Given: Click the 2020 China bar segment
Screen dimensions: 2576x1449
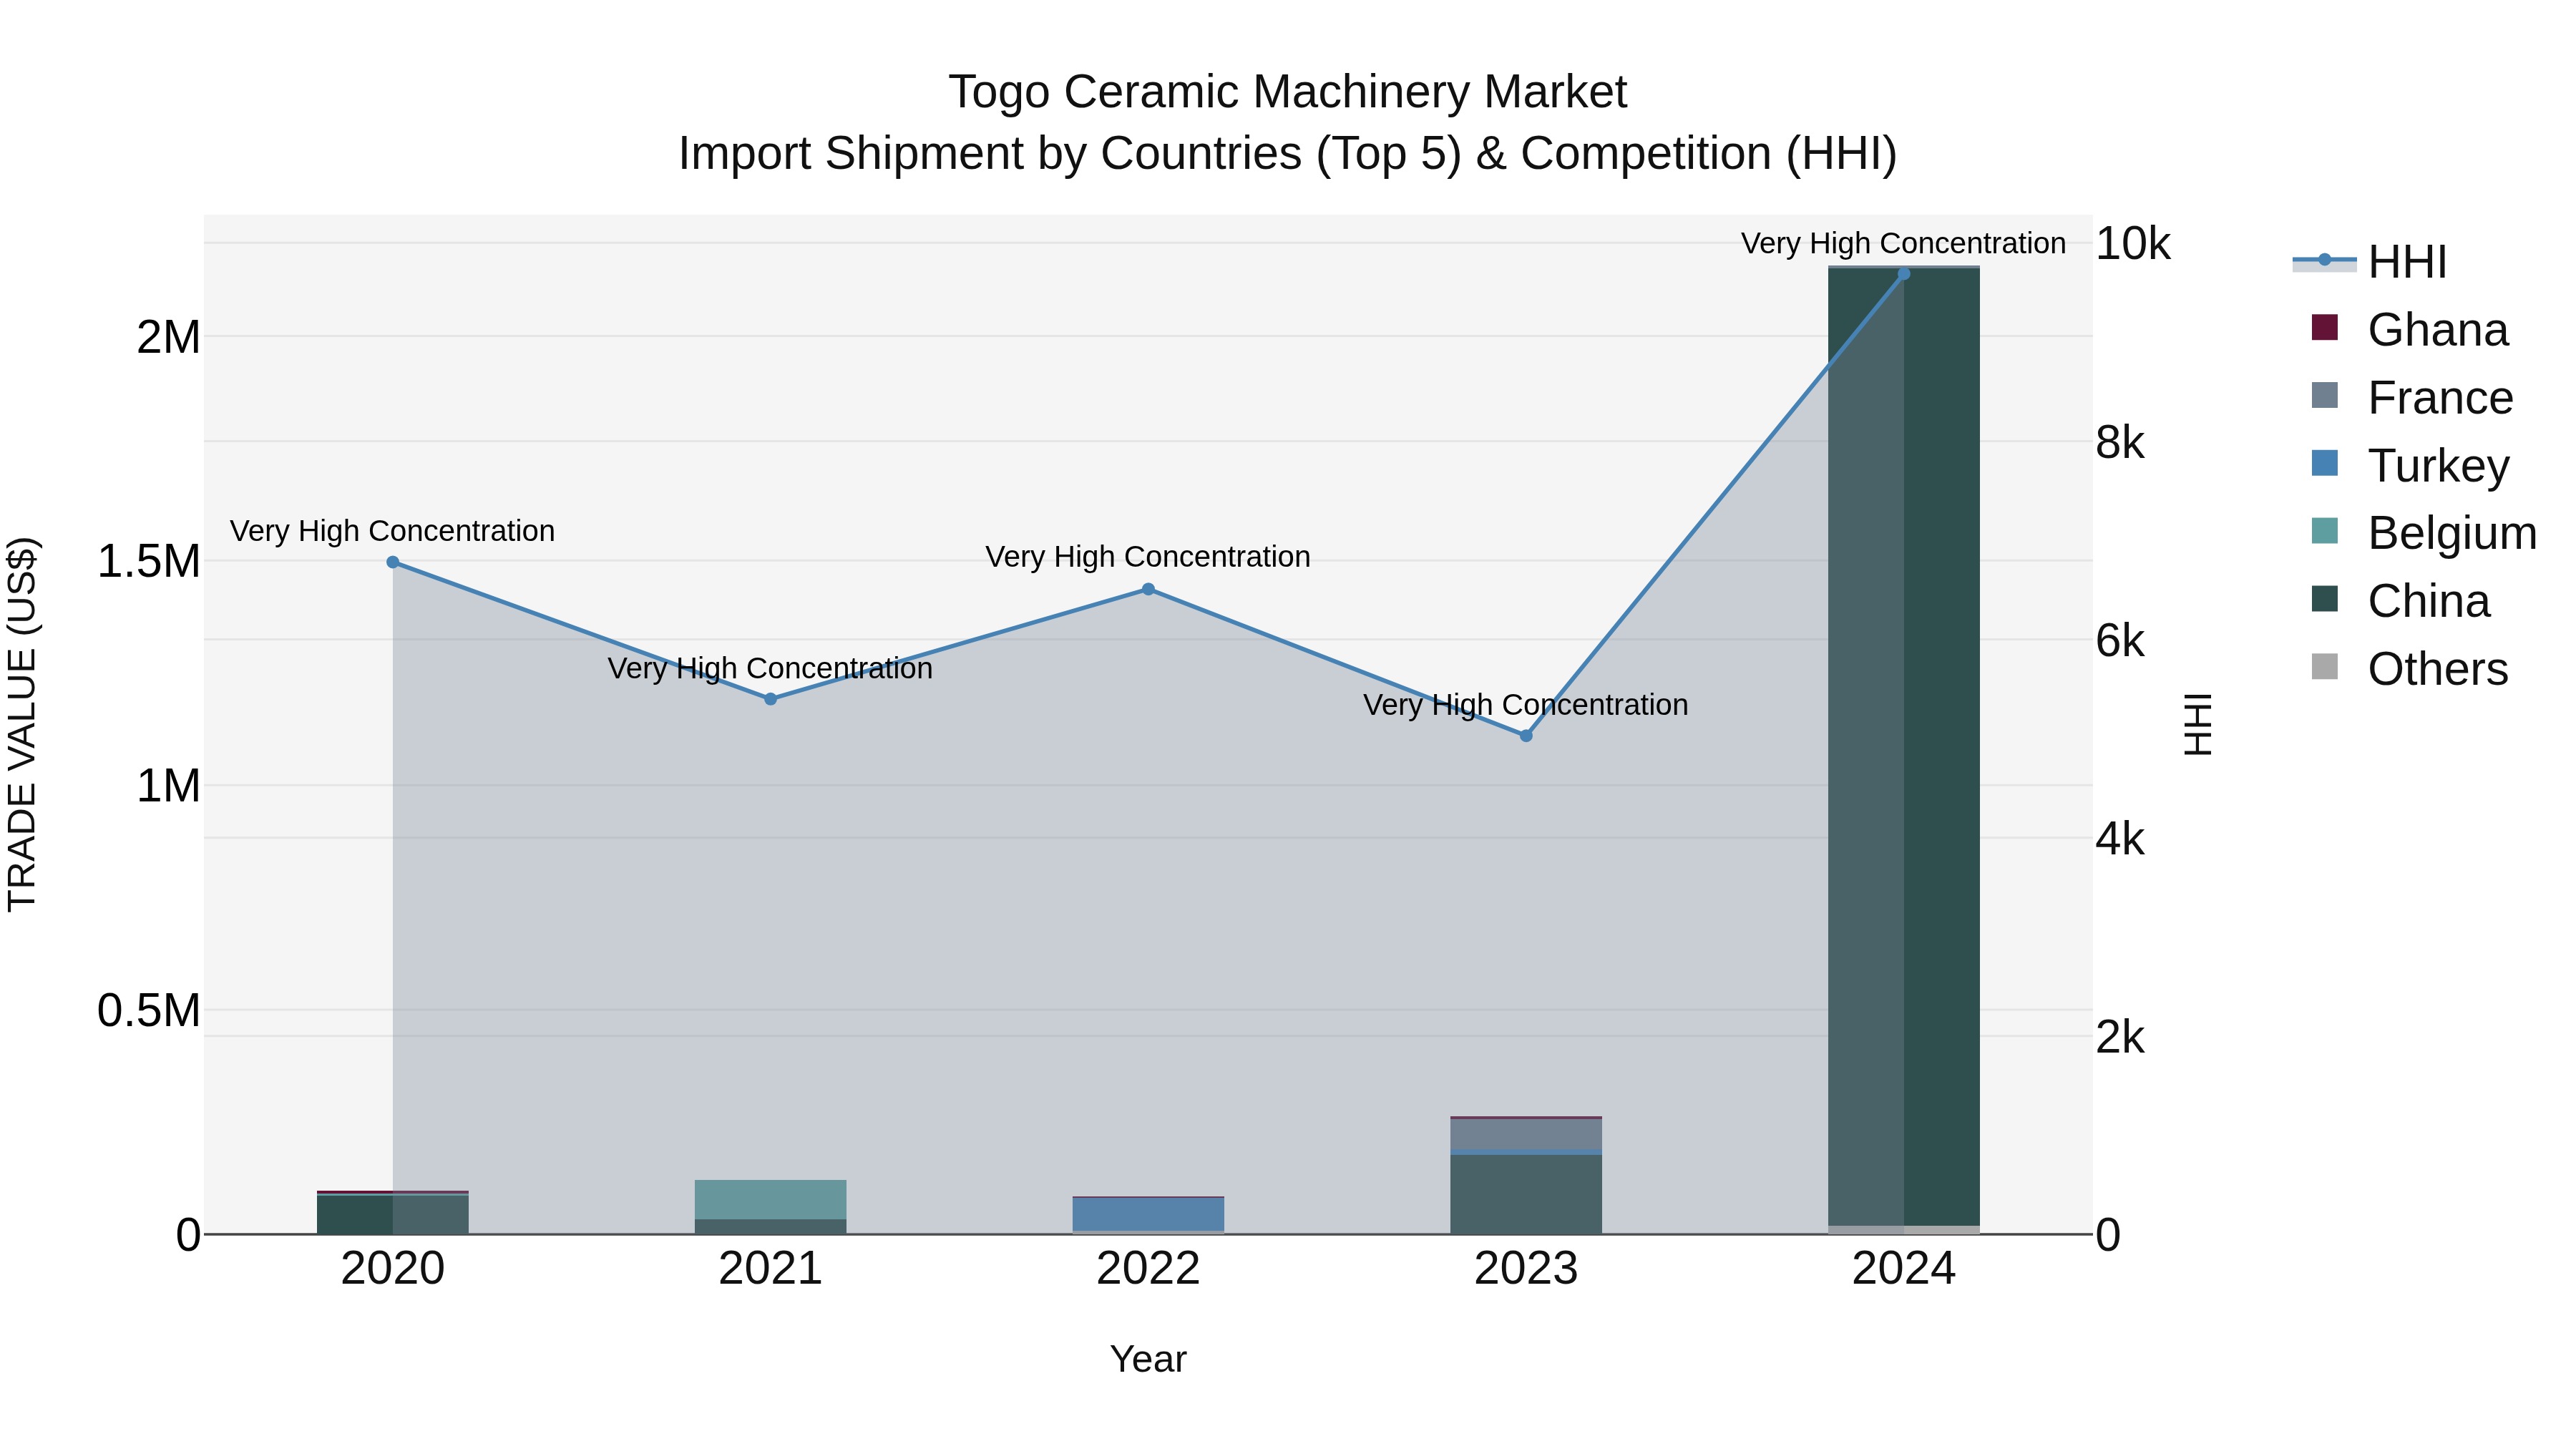Looking at the screenshot, I should [393, 1215].
